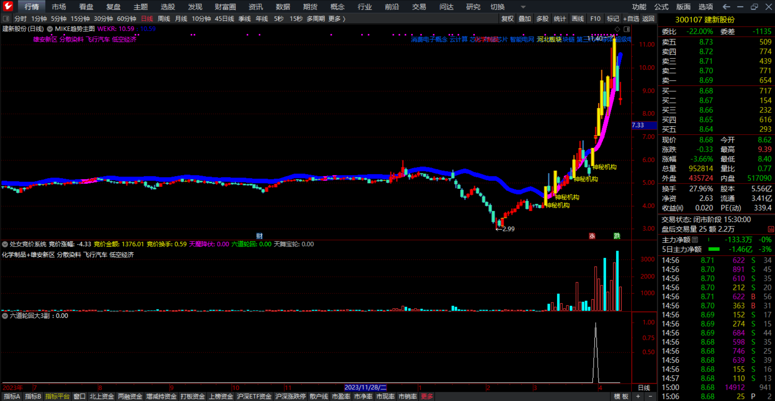Click the zoom in plus button

[638, 397]
